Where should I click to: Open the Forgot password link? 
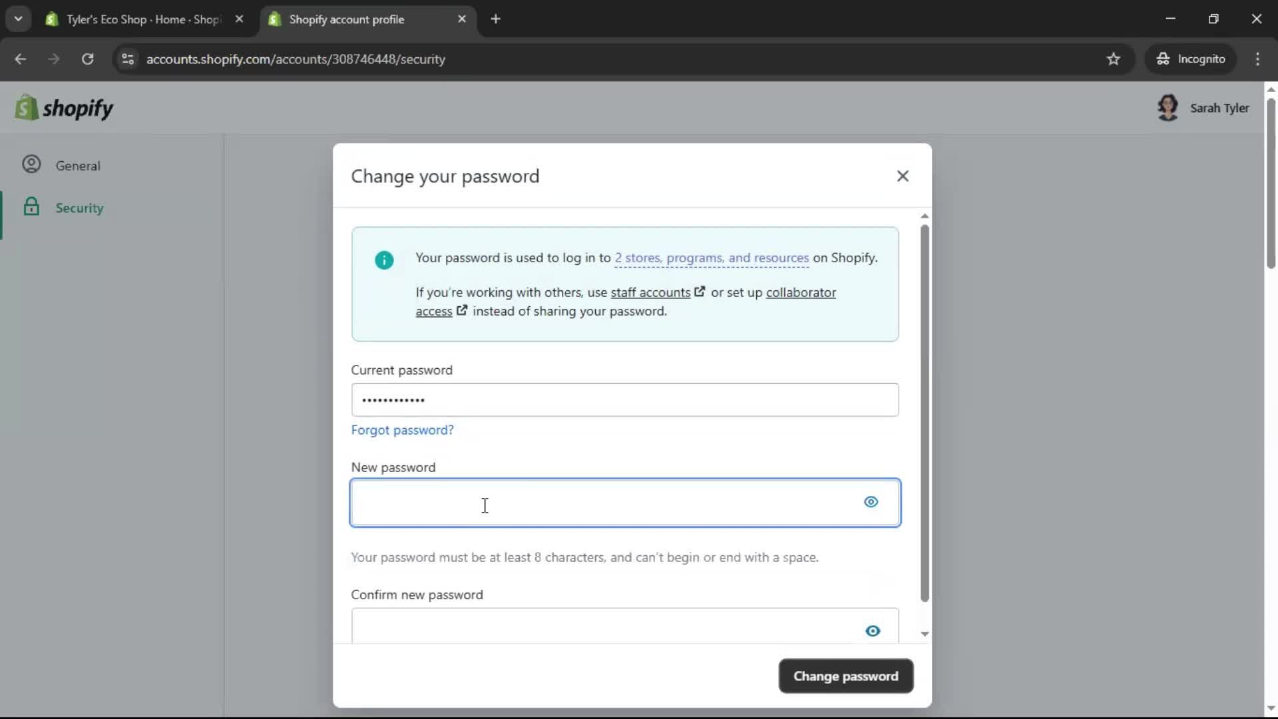(402, 429)
